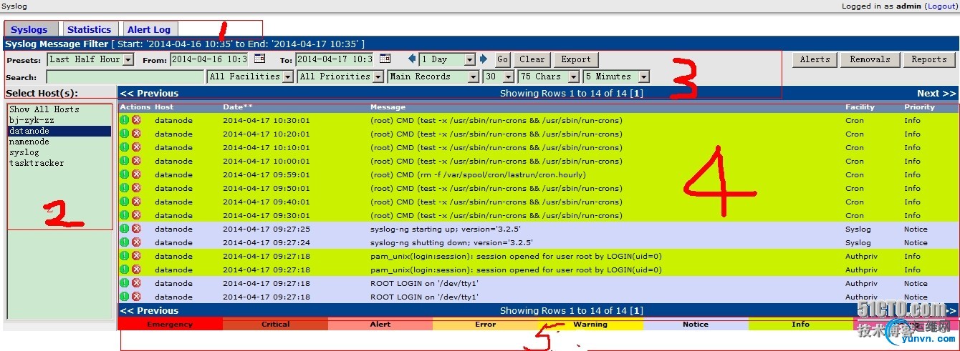Click red remove icon for syslog-ng shutting down row

click(x=136, y=242)
